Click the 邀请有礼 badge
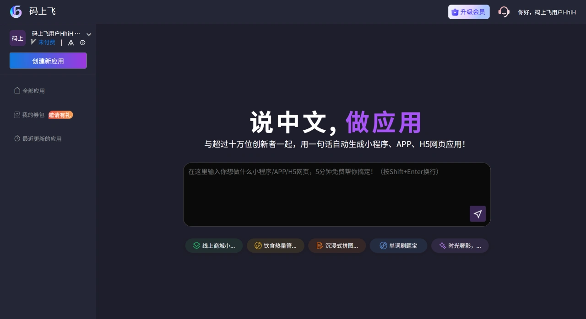586x319 pixels. point(60,115)
